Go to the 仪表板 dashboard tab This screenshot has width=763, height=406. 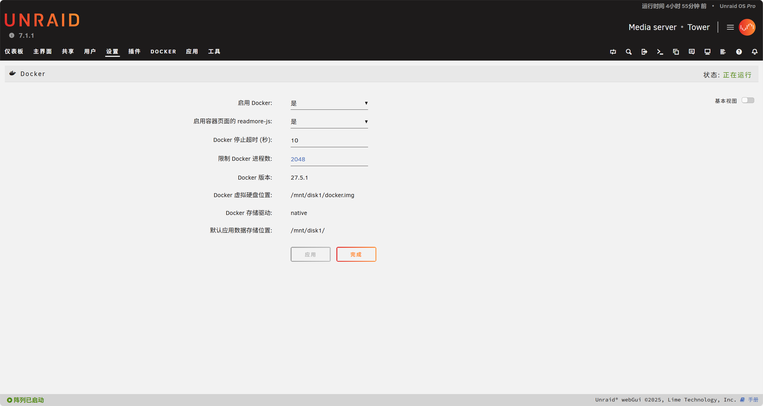point(14,52)
